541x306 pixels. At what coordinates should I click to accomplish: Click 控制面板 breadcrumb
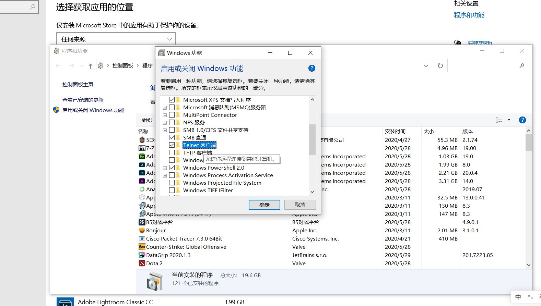123,66
